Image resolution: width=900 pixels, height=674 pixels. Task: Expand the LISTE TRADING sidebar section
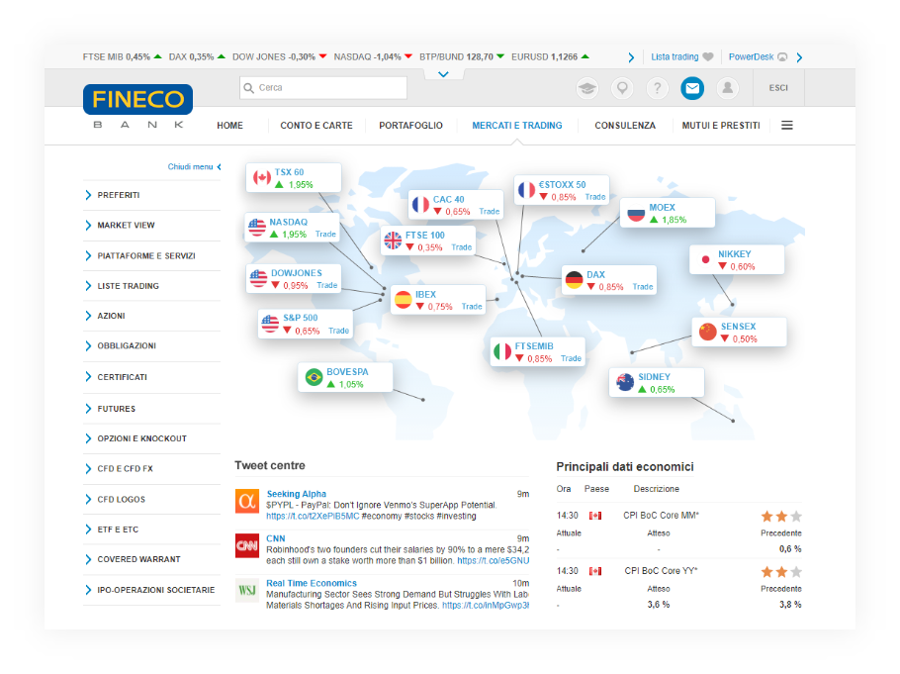[151, 286]
